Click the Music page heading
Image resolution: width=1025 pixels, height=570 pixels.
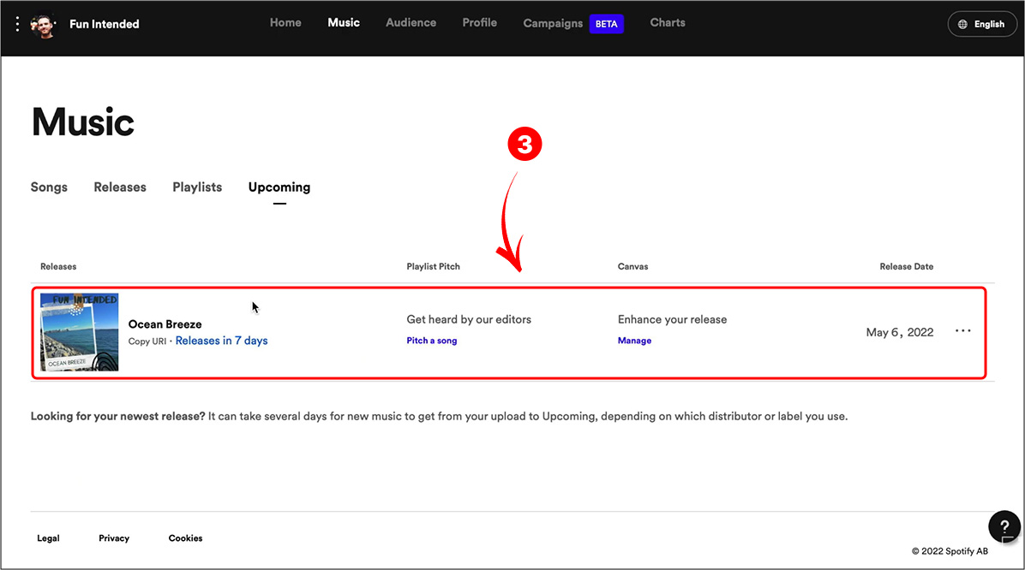[x=83, y=122]
